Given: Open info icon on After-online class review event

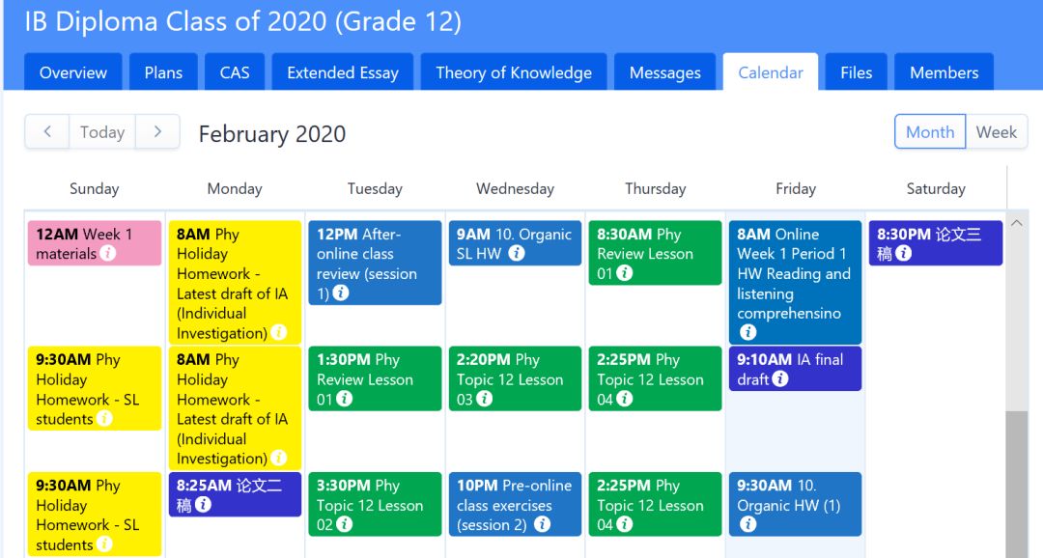Looking at the screenshot, I should coord(340,293).
